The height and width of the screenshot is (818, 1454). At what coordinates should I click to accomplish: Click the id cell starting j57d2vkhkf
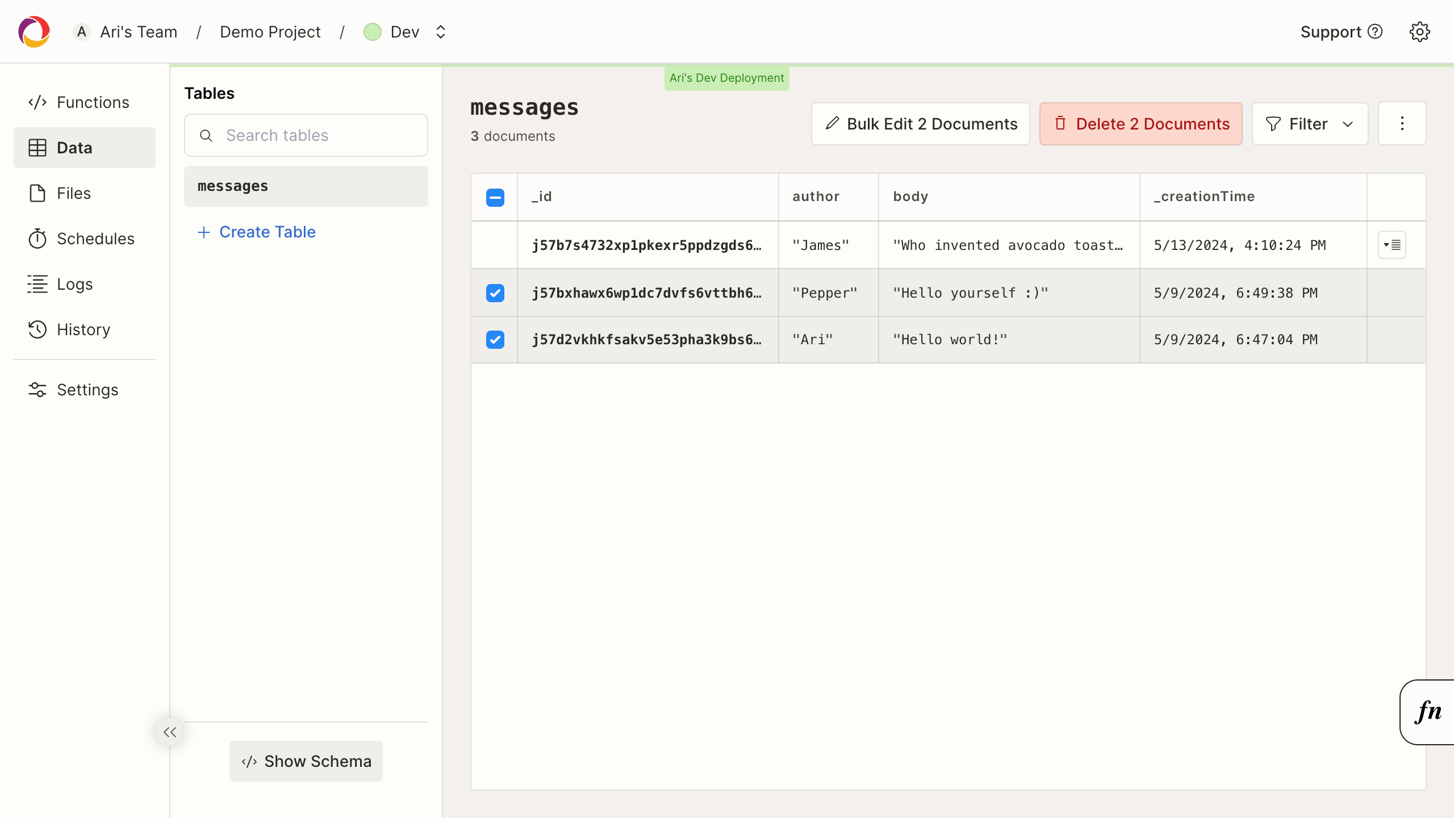647,340
